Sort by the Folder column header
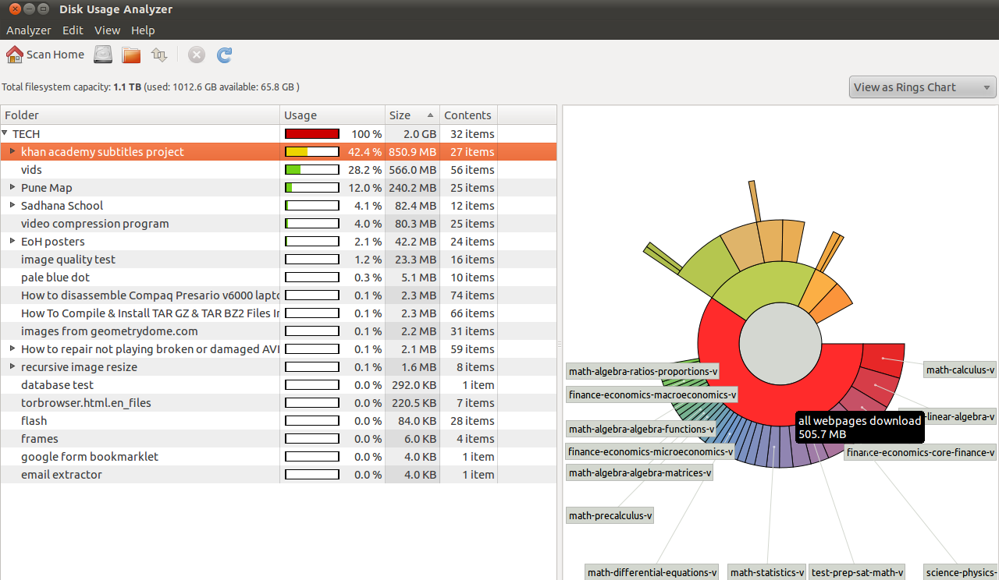Screen dimensions: 999x580 tap(140, 115)
